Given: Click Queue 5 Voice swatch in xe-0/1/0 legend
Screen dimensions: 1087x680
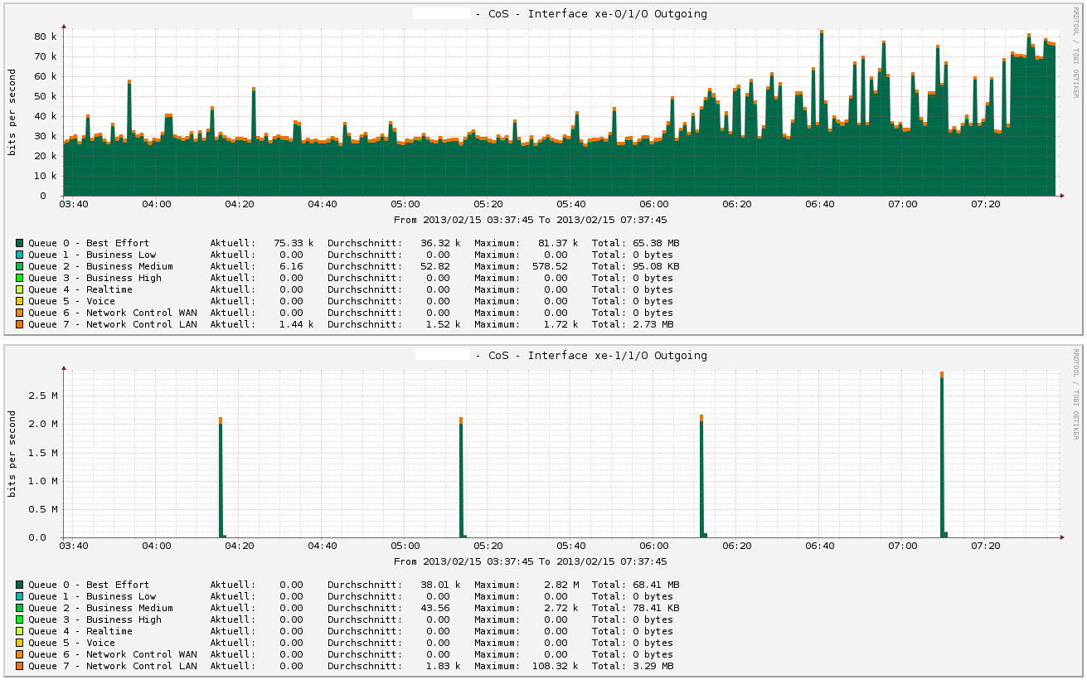Looking at the screenshot, I should coord(19,301).
